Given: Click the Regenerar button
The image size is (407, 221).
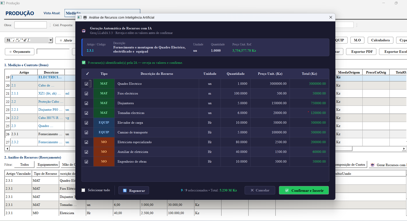Looking at the screenshot, I should coord(134,191).
